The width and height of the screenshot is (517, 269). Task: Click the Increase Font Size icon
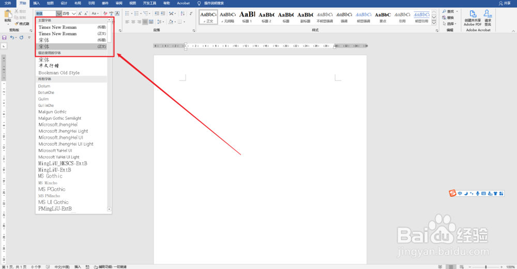[80, 13]
